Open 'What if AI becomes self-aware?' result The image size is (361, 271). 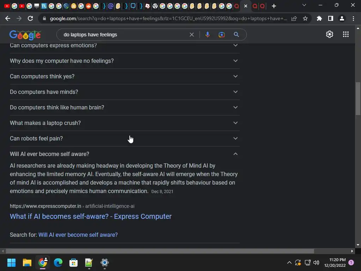[x=91, y=216]
